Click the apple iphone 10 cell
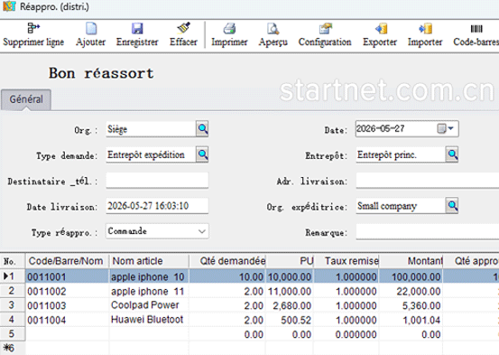The image size is (499, 355). click(149, 276)
